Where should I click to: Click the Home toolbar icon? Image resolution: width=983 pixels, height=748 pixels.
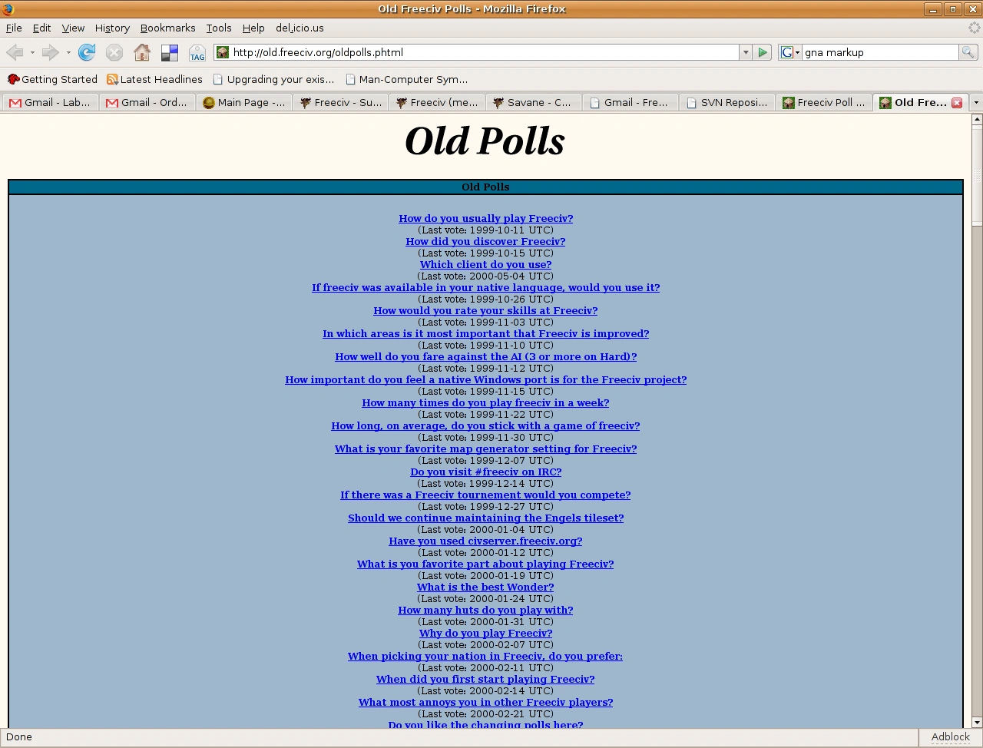tap(142, 52)
